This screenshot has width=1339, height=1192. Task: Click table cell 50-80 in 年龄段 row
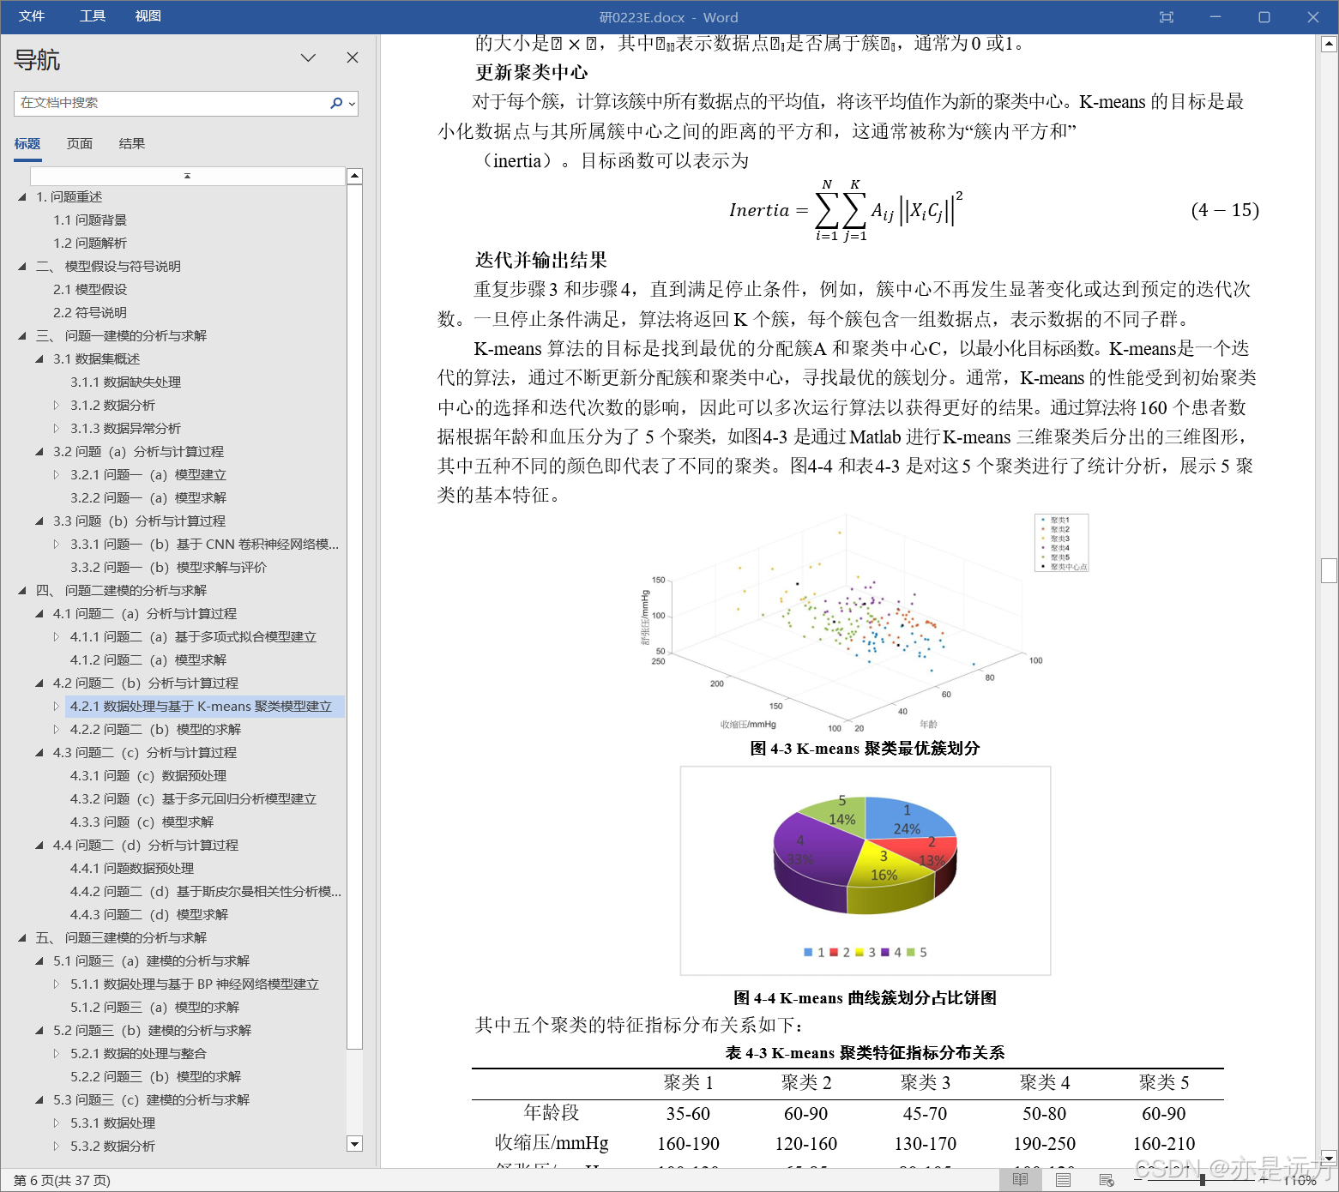click(1044, 1114)
